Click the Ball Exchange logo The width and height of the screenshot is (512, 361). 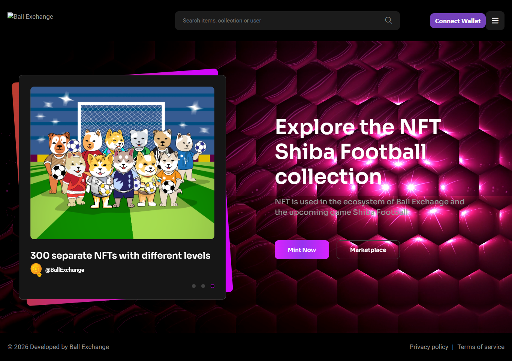coord(30,16)
